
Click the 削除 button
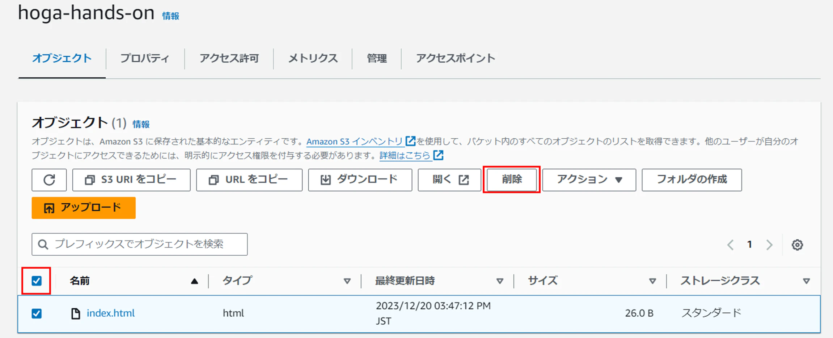click(x=512, y=179)
